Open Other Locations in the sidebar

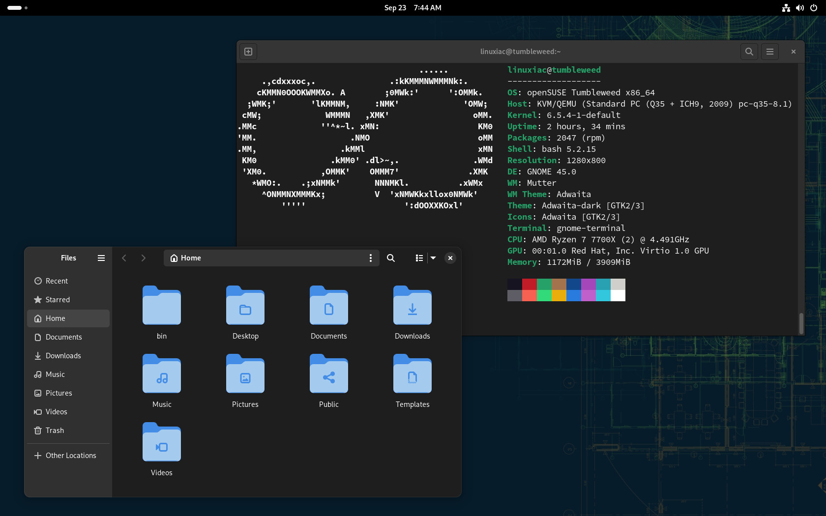pyautogui.click(x=68, y=456)
